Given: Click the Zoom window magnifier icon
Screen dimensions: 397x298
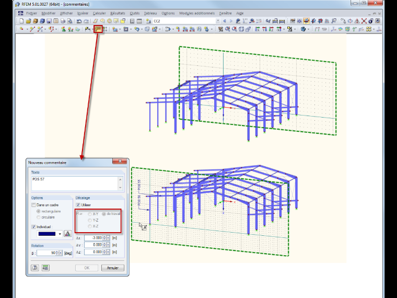Looking at the screenshot, I should (x=228, y=29).
